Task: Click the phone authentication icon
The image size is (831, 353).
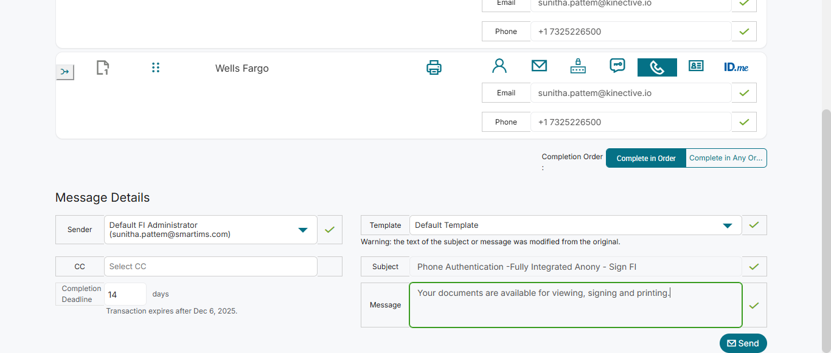Action: point(657,67)
